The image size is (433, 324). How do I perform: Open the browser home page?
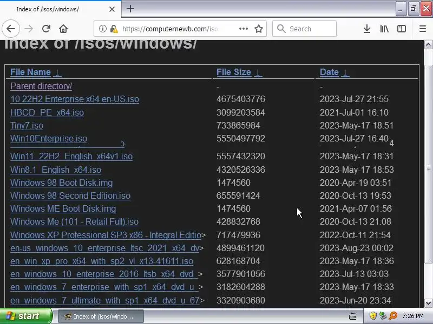[63, 29]
